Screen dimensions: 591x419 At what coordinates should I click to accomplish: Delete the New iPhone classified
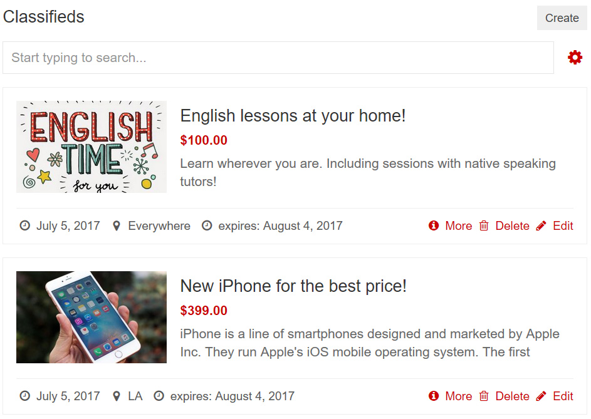click(x=512, y=396)
